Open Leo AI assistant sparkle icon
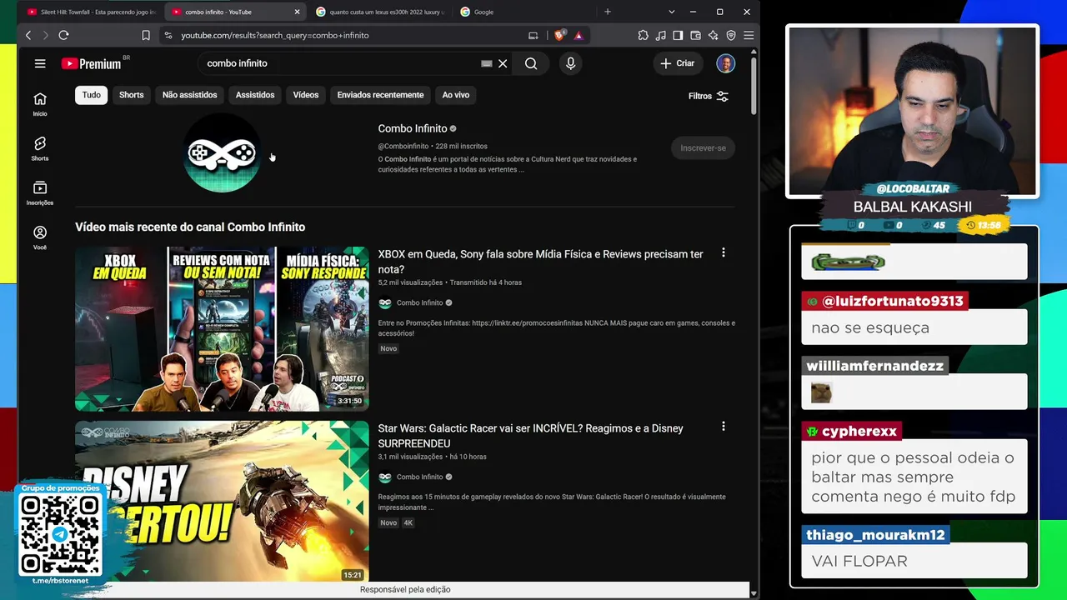The image size is (1067, 600). 713,35
